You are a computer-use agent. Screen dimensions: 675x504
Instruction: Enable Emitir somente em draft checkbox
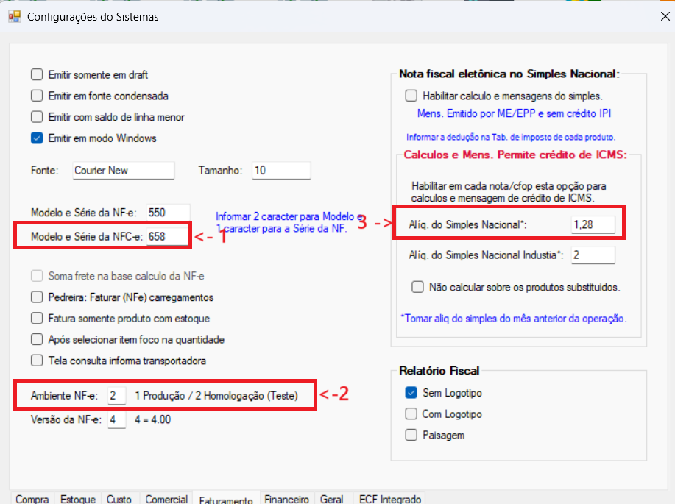(x=37, y=74)
